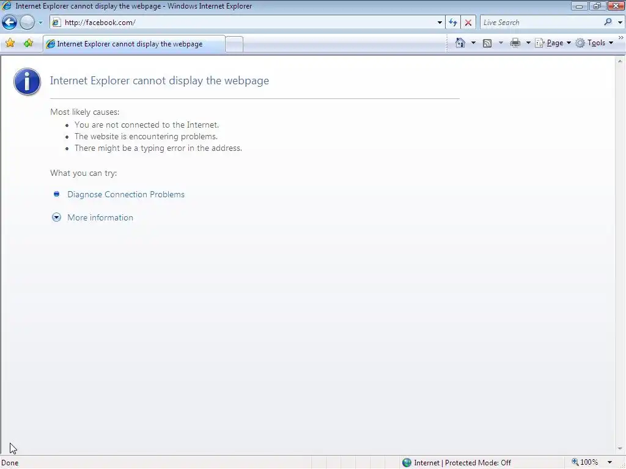The width and height of the screenshot is (626, 469).
Task: Open the Tools menu
Action: [x=594, y=43]
